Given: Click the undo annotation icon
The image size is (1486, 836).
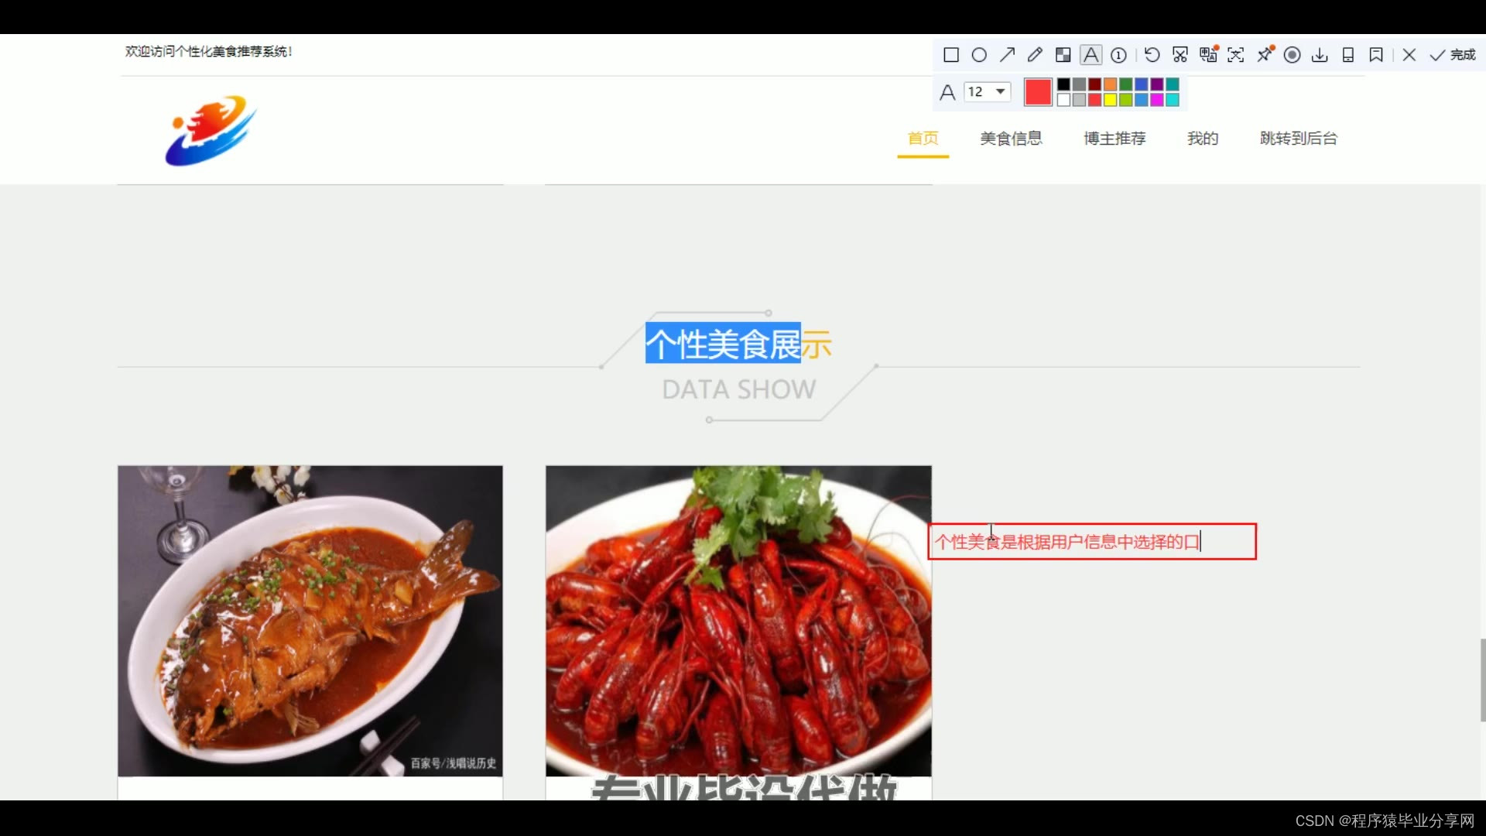Looking at the screenshot, I should 1152,55.
